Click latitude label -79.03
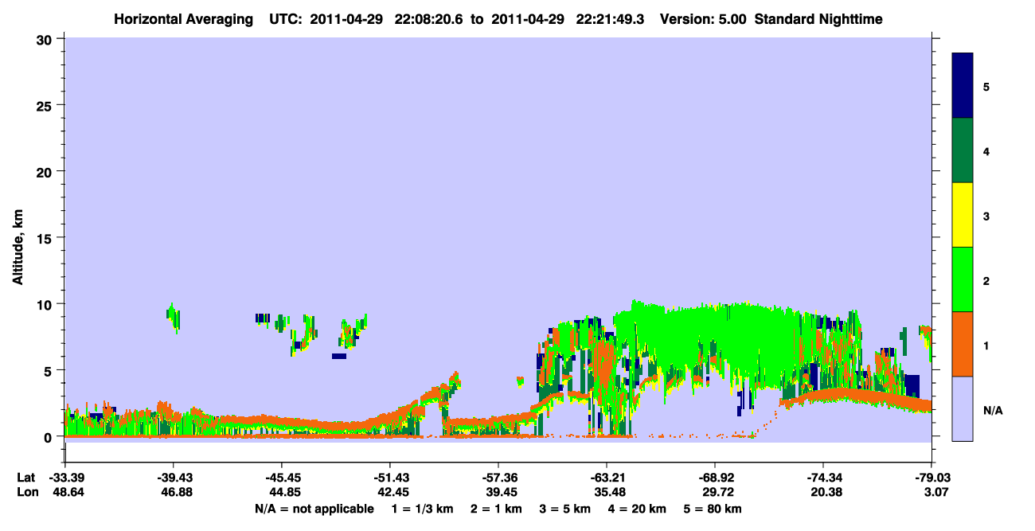 click(x=931, y=478)
